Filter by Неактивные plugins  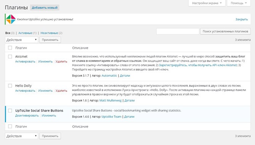(x=49, y=33)
